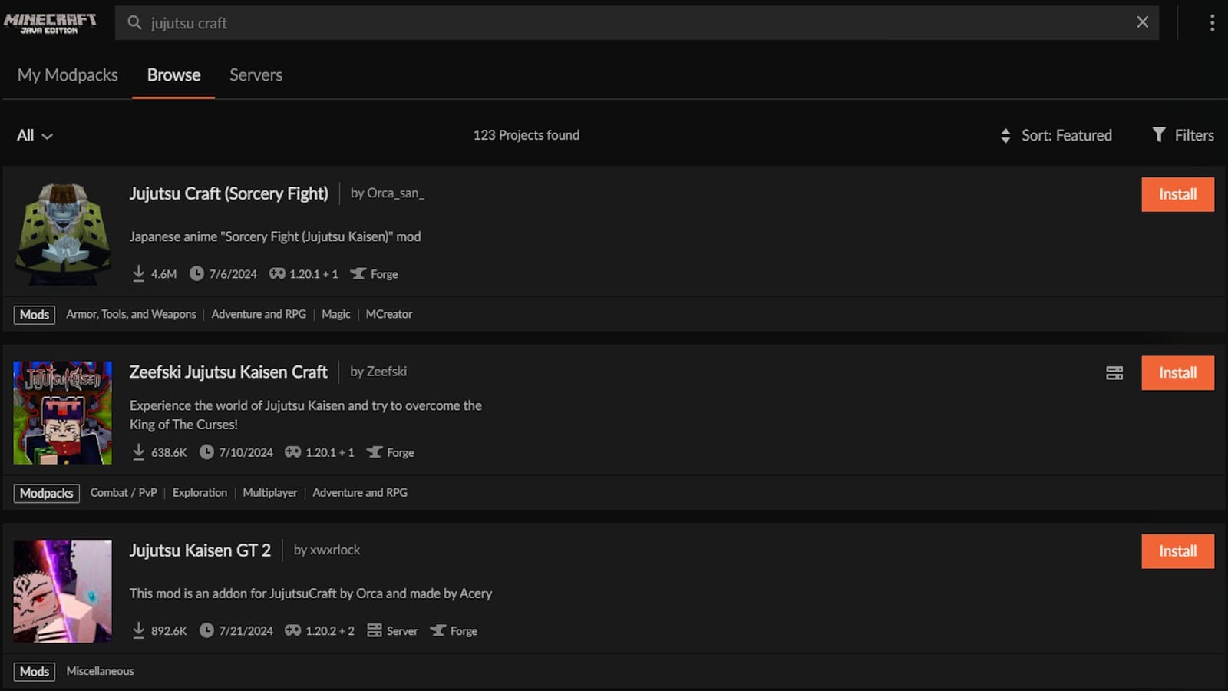Clear the search with the X button
Viewport: 1228px width, 691px height.
tap(1142, 22)
